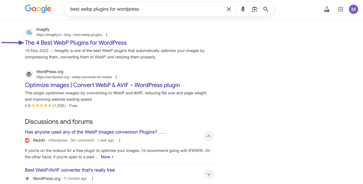The width and height of the screenshot is (363, 184).
Task: Open The 4 Best WebP Plugins for WordPress
Action: pos(76,43)
